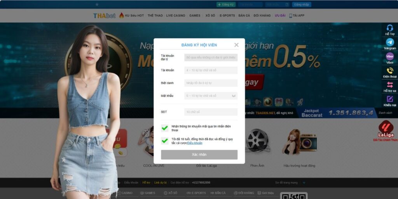Uncheck the promotional SMS messages checkbox
The image size is (398, 199).
[165, 128]
